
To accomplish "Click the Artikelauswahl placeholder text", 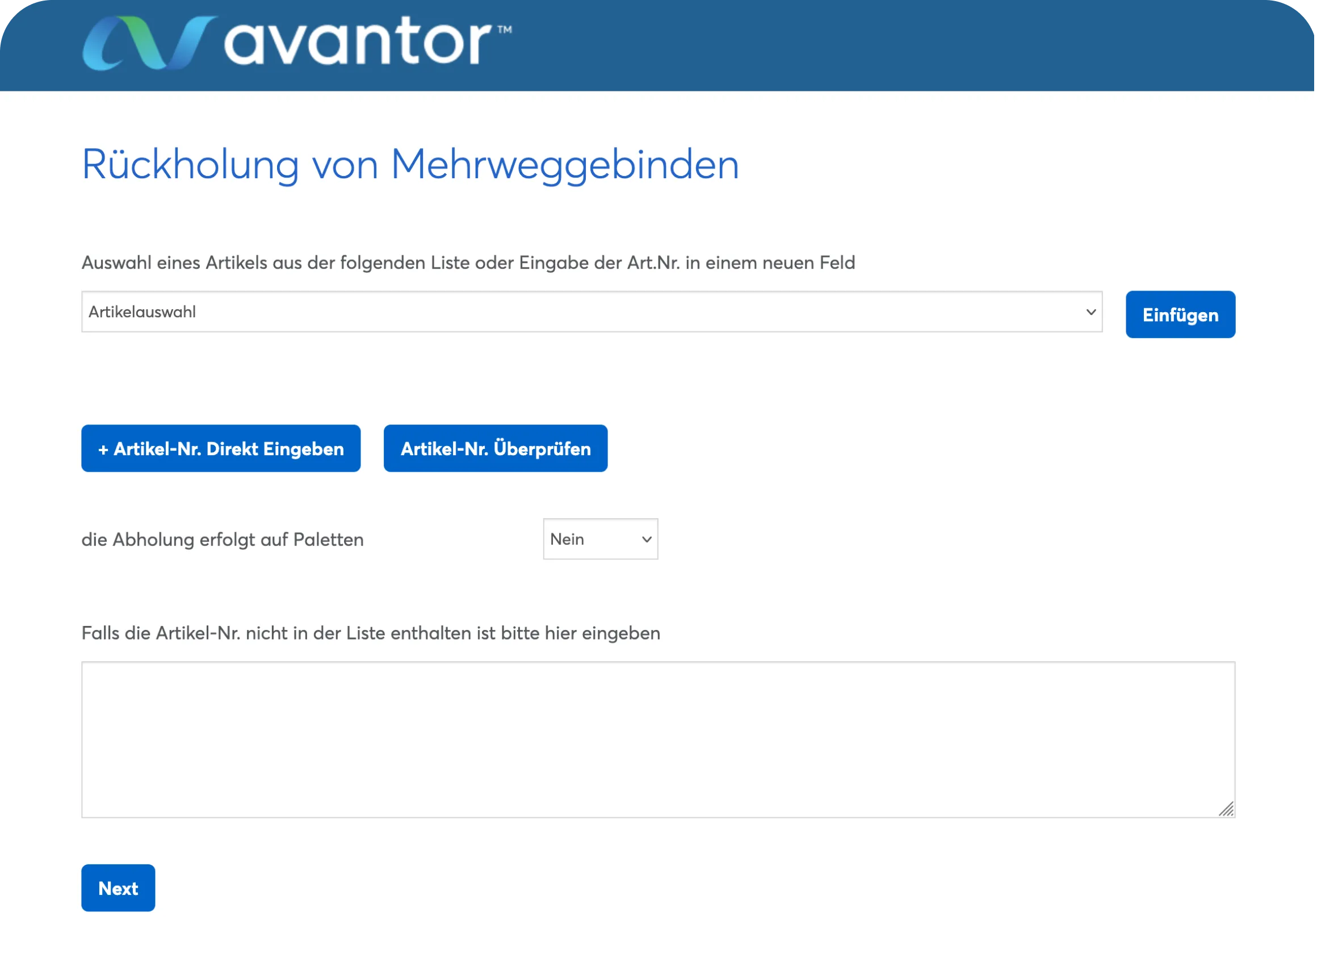I will pos(142,312).
